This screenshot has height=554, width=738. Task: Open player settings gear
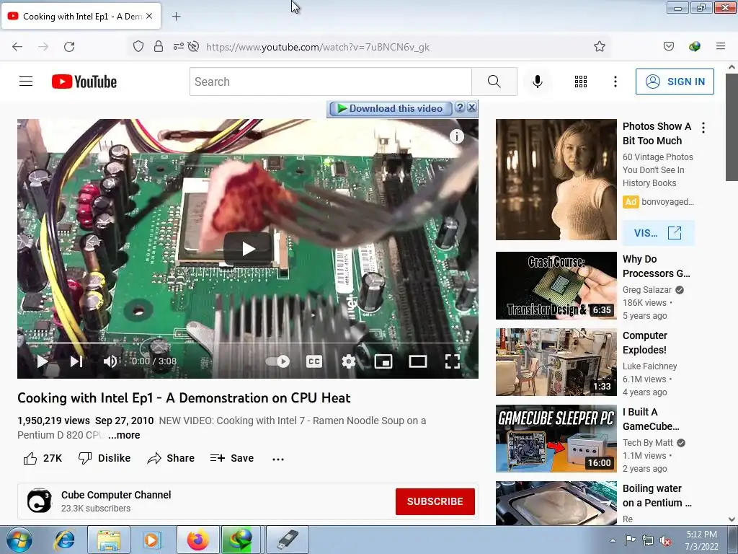348,361
